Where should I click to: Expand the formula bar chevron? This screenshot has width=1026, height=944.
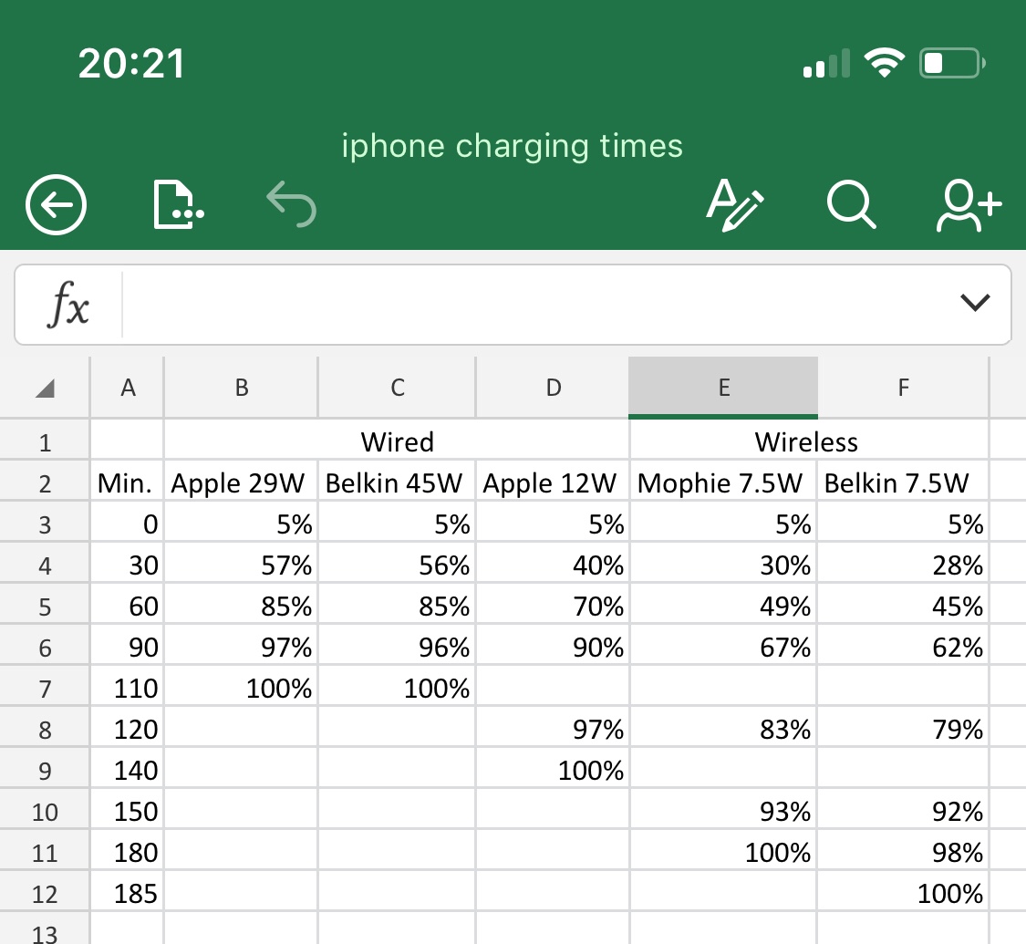coord(974,302)
